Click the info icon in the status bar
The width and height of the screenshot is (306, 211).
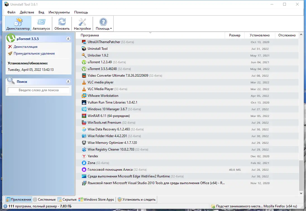[5, 206]
